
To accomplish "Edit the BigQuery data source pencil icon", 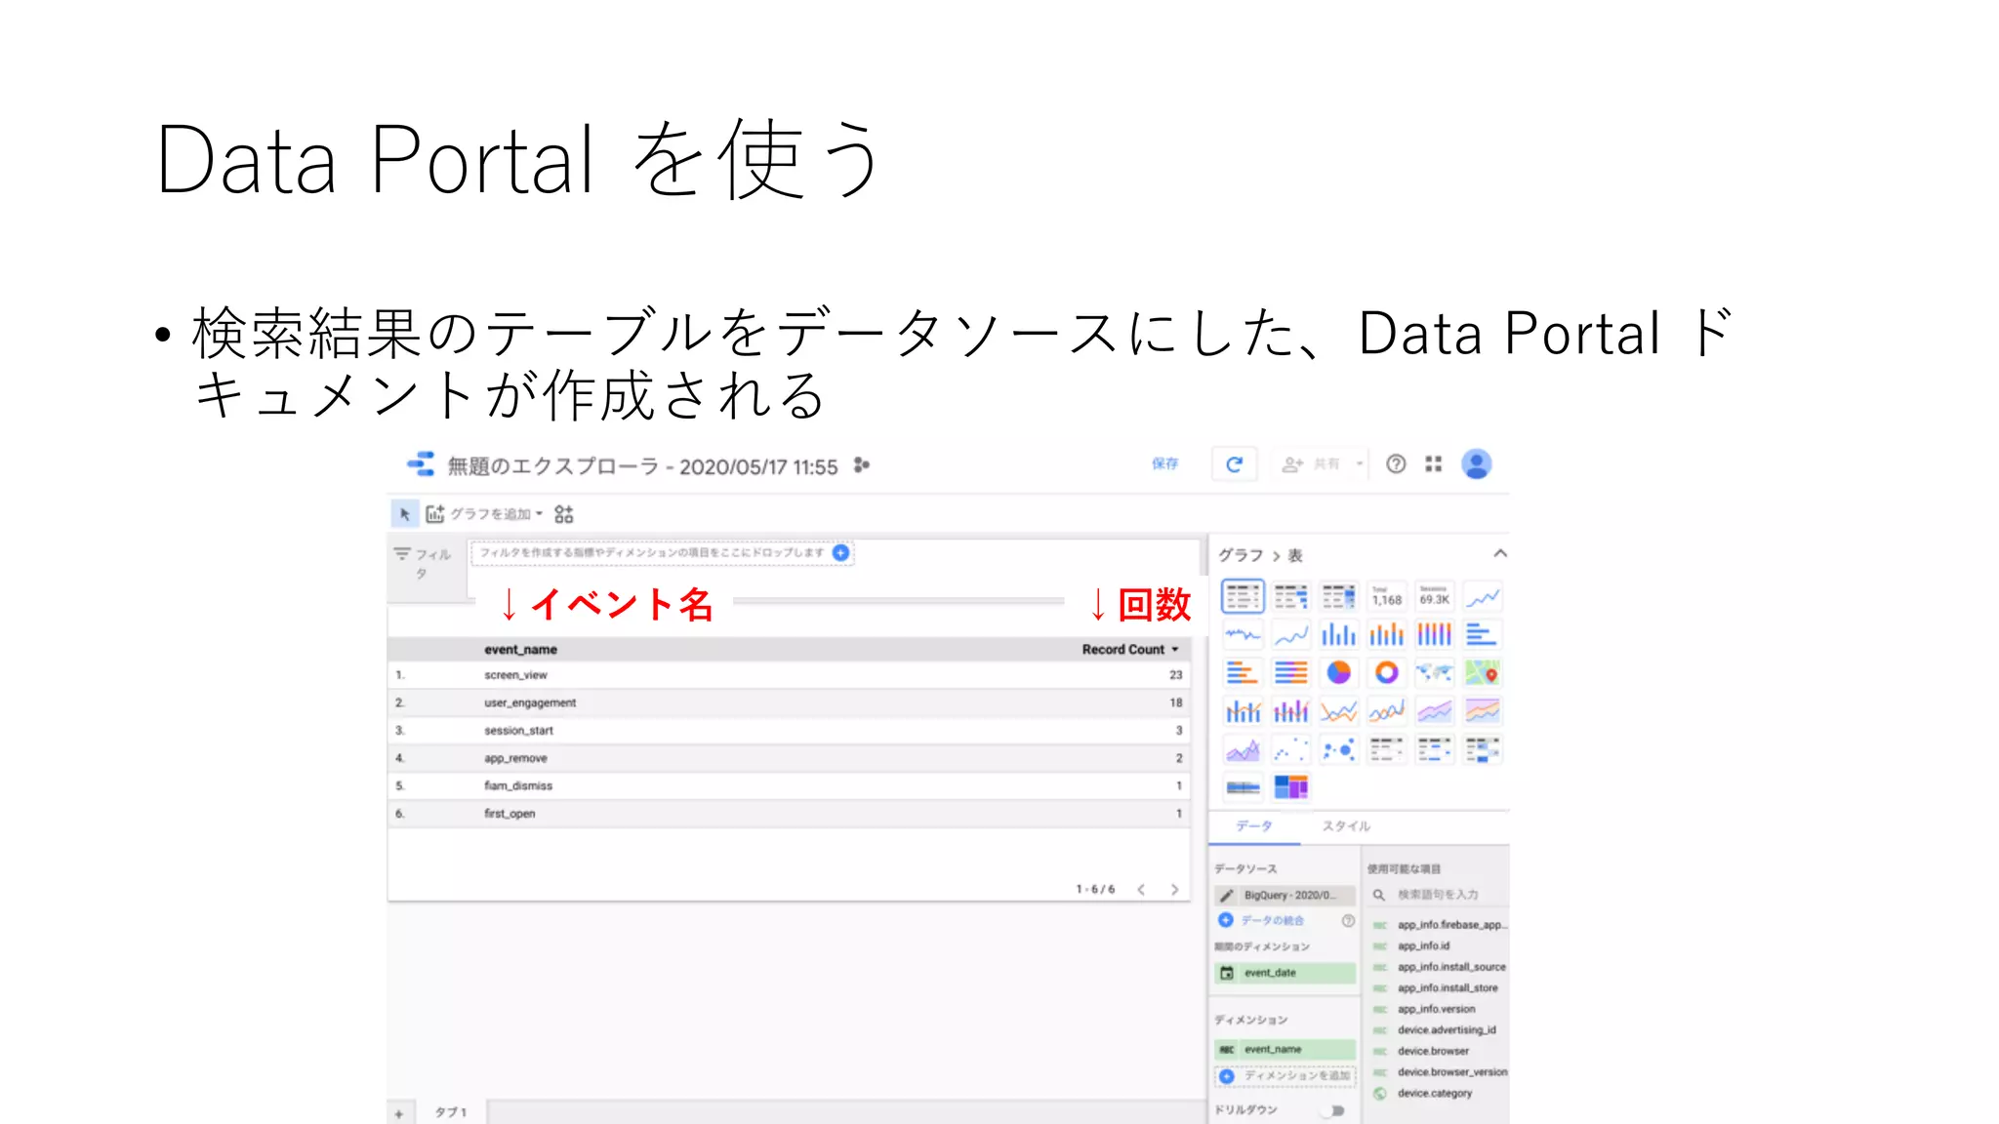I will pos(1227,895).
